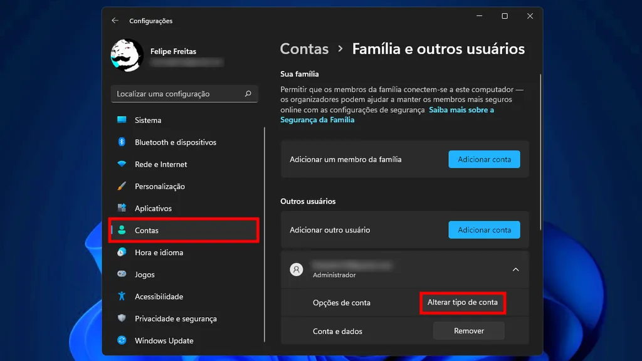The width and height of the screenshot is (642, 361).
Task: Click the Contas breadcrumb link
Action: tap(304, 49)
